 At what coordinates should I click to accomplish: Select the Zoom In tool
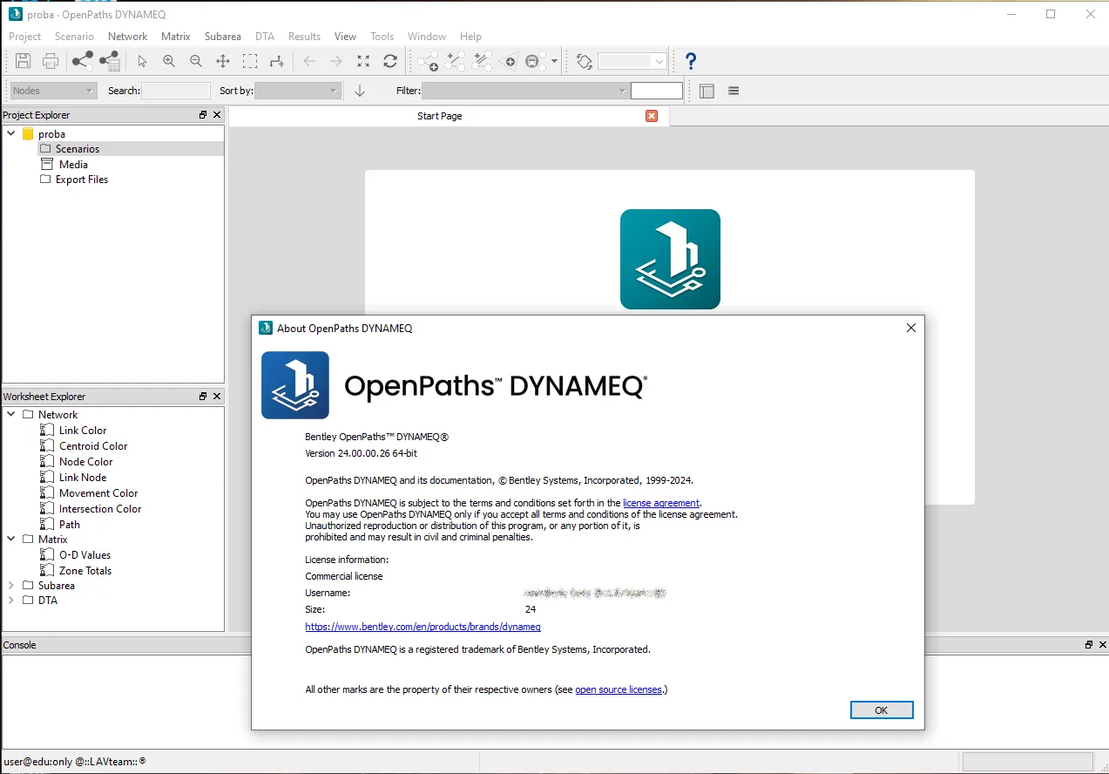(169, 61)
